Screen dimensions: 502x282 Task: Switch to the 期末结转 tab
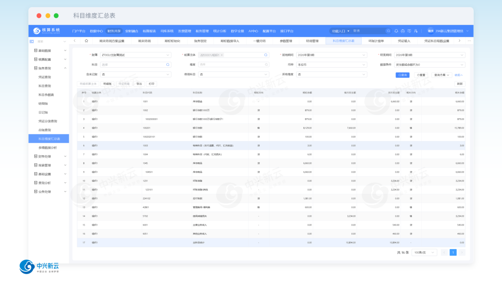point(145,41)
